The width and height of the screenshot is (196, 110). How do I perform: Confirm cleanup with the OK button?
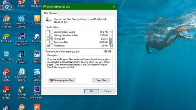click(92, 91)
